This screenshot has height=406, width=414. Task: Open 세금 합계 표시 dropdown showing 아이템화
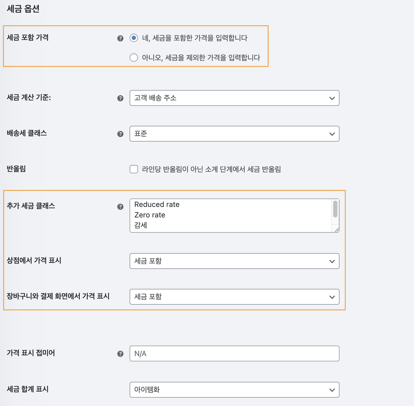[x=234, y=390]
